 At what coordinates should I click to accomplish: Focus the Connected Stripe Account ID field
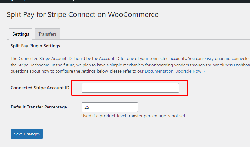pyautogui.click(x=130, y=88)
